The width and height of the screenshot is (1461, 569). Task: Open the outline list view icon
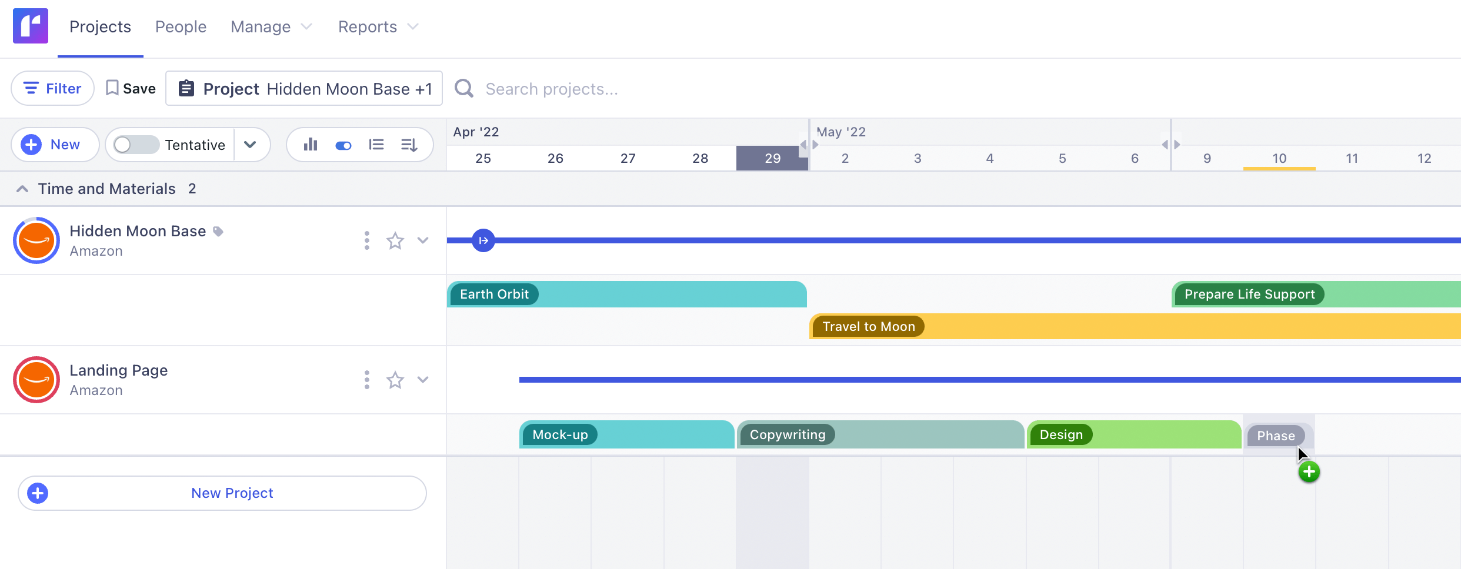(x=376, y=145)
